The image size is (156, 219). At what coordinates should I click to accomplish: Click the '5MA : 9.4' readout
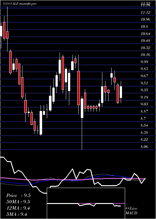click(17, 214)
